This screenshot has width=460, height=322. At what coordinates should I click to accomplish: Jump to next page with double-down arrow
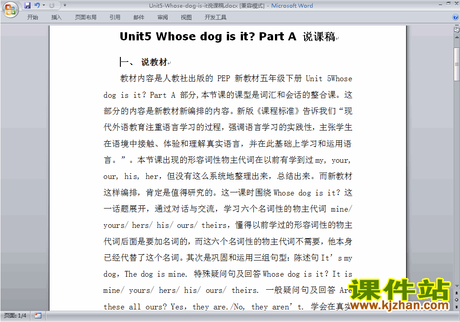456,307
